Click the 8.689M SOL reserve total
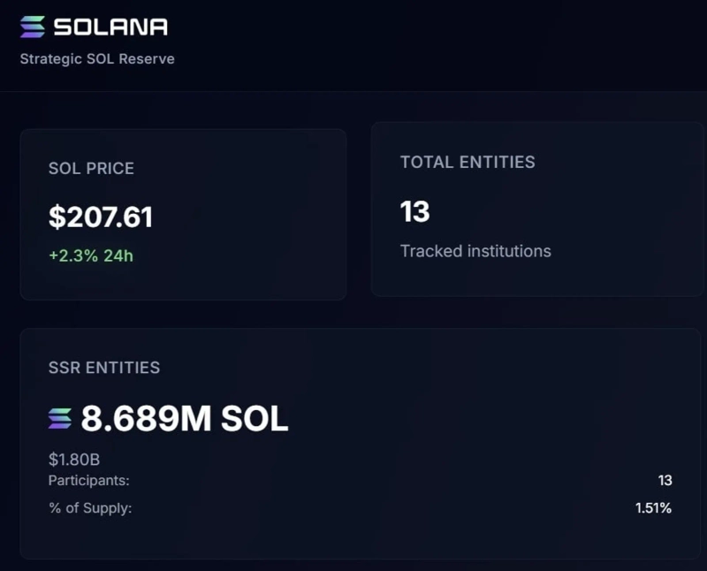 (183, 418)
